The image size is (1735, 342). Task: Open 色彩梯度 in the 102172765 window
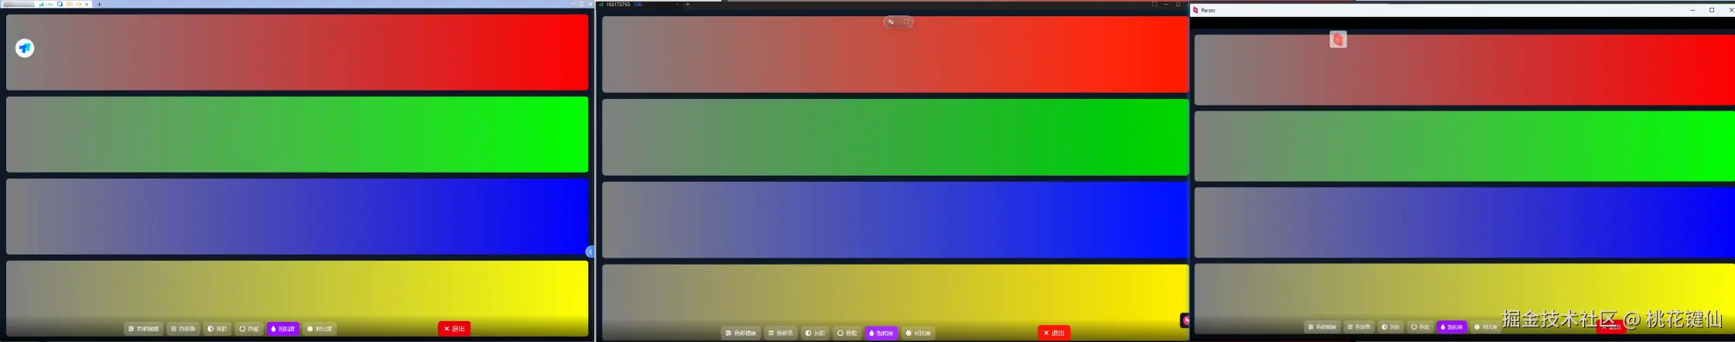point(741,333)
